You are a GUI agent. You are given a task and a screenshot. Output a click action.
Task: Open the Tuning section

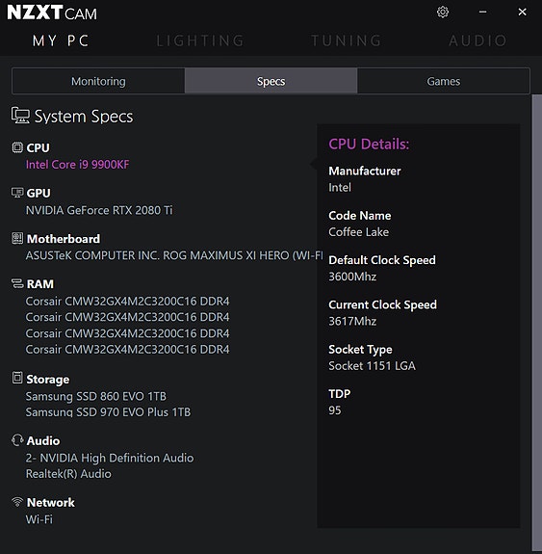click(347, 40)
